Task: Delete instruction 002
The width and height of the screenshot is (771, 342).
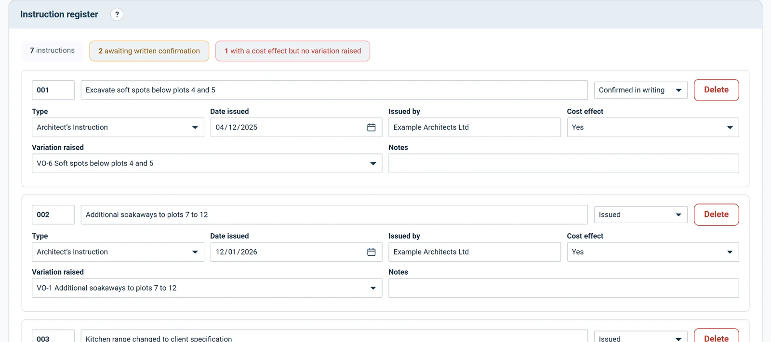Action: point(716,215)
